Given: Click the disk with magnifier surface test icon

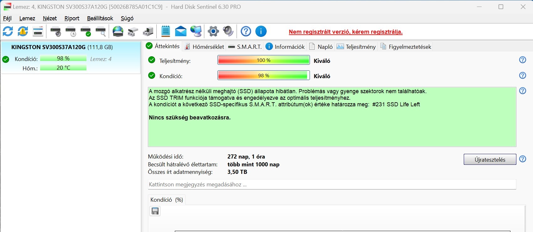Looking at the screenshot, I should pyautogui.click(x=101, y=31).
